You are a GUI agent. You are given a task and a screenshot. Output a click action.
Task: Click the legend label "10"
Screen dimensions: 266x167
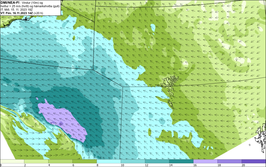[122, 165]
